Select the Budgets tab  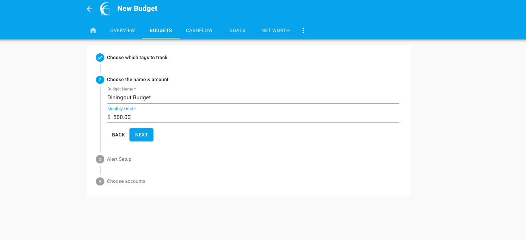(161, 31)
